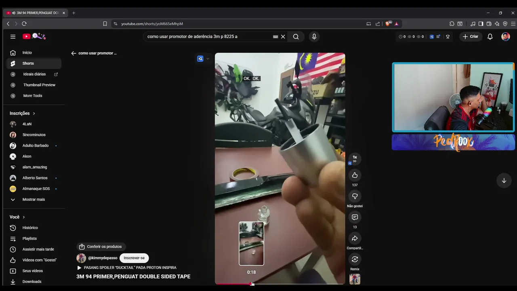Click the seek preview thumbnail at 0:18
This screenshot has width=517, height=291.
point(251,244)
